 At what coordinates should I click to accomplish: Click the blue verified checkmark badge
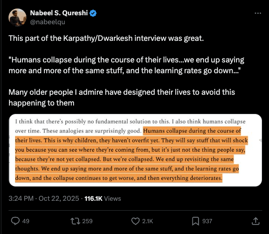93,13
